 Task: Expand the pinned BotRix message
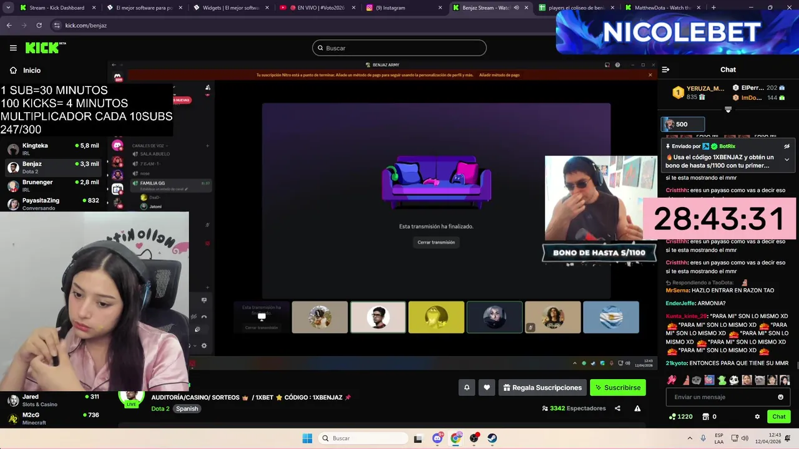click(x=787, y=160)
